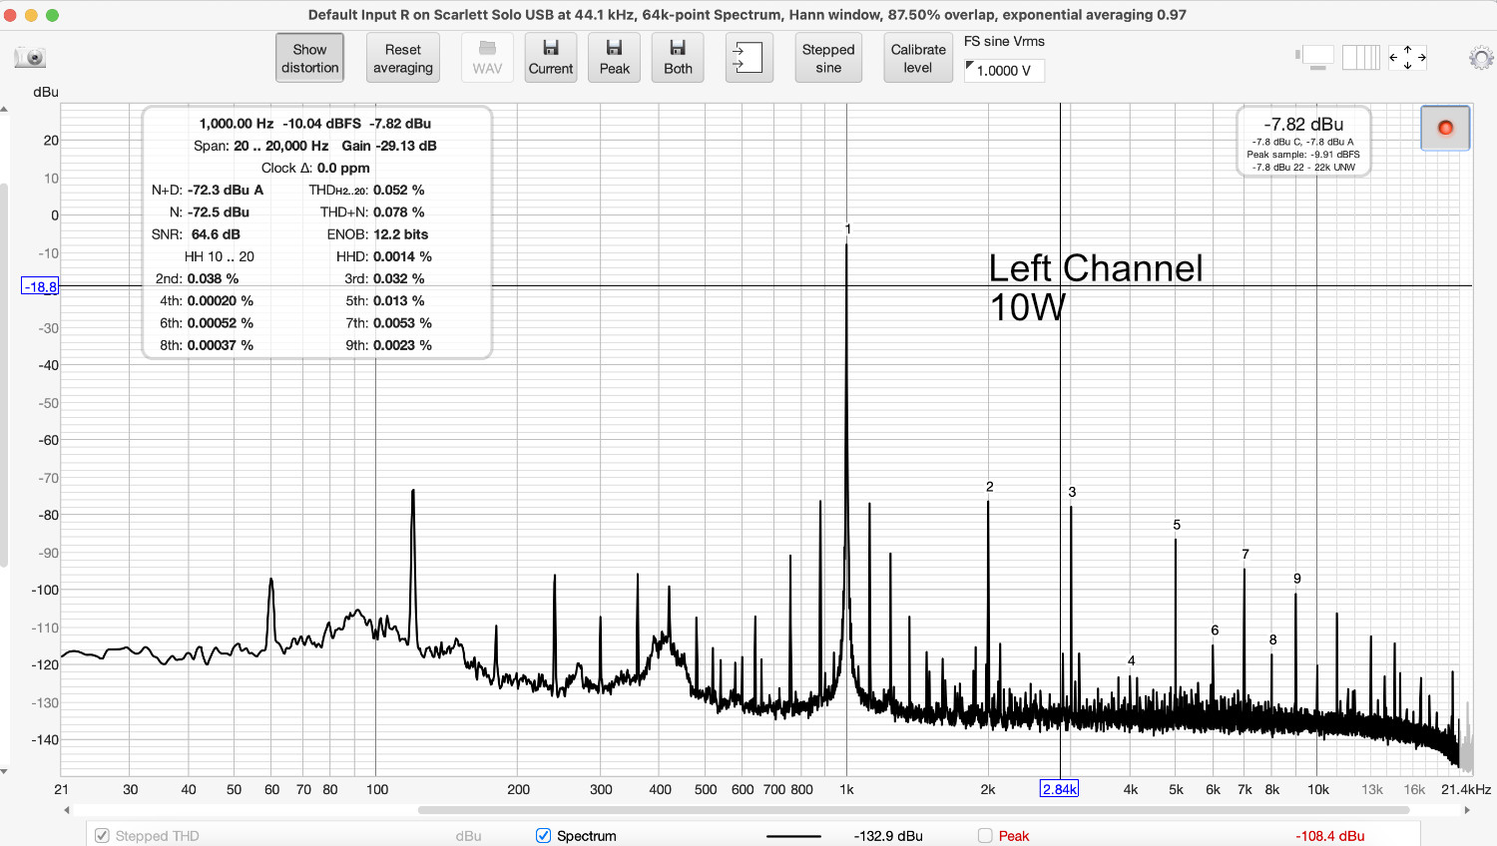
Task: Uncheck the Spectrum checkbox
Action: pos(542,836)
